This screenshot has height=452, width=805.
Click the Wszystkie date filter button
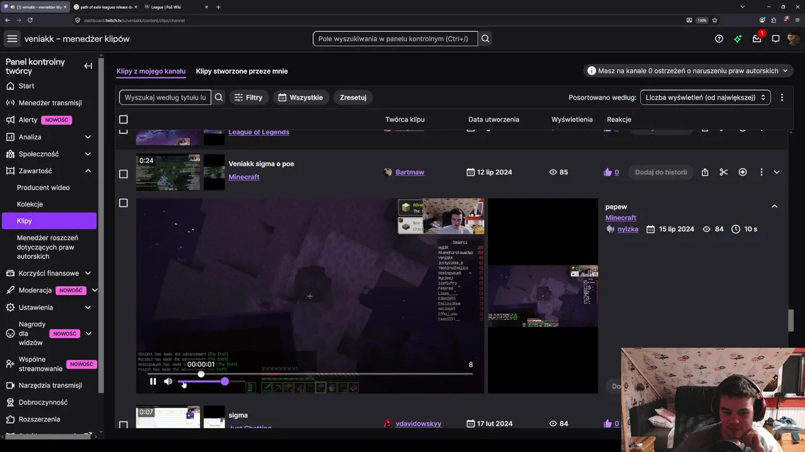(x=301, y=97)
